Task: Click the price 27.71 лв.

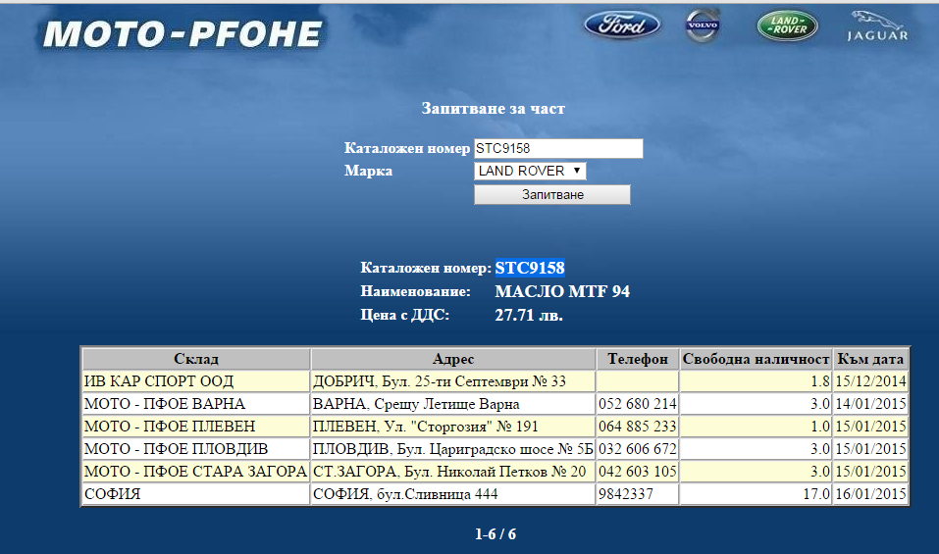Action: [x=529, y=315]
